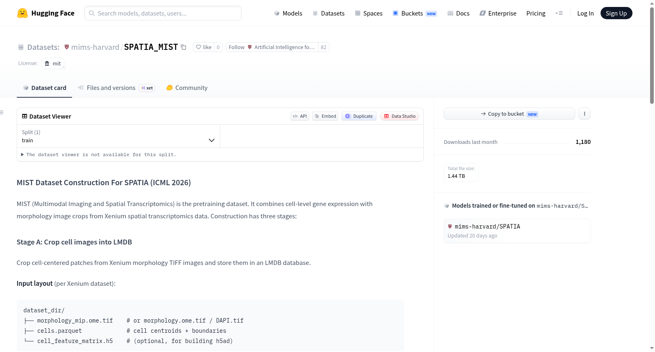The image size is (655, 352).
Task: Open the three-dot more options menu
Action: tap(585, 114)
